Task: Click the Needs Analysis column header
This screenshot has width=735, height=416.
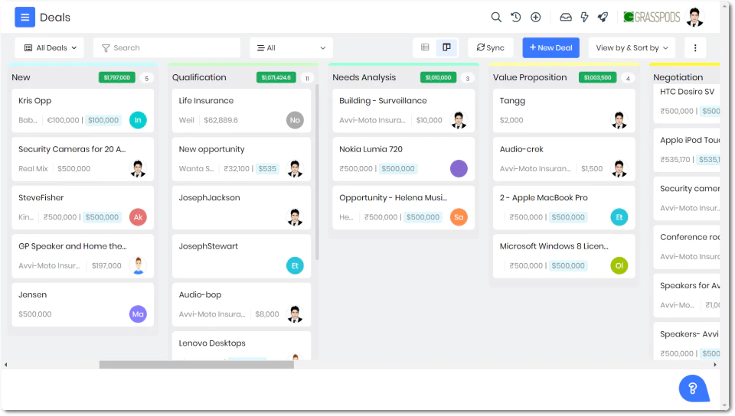Action: [364, 77]
